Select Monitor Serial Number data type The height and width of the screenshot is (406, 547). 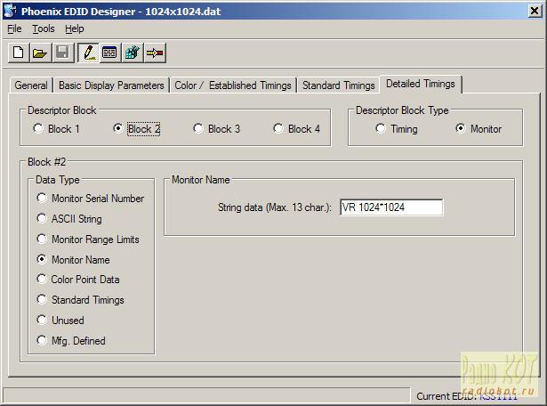pos(42,199)
